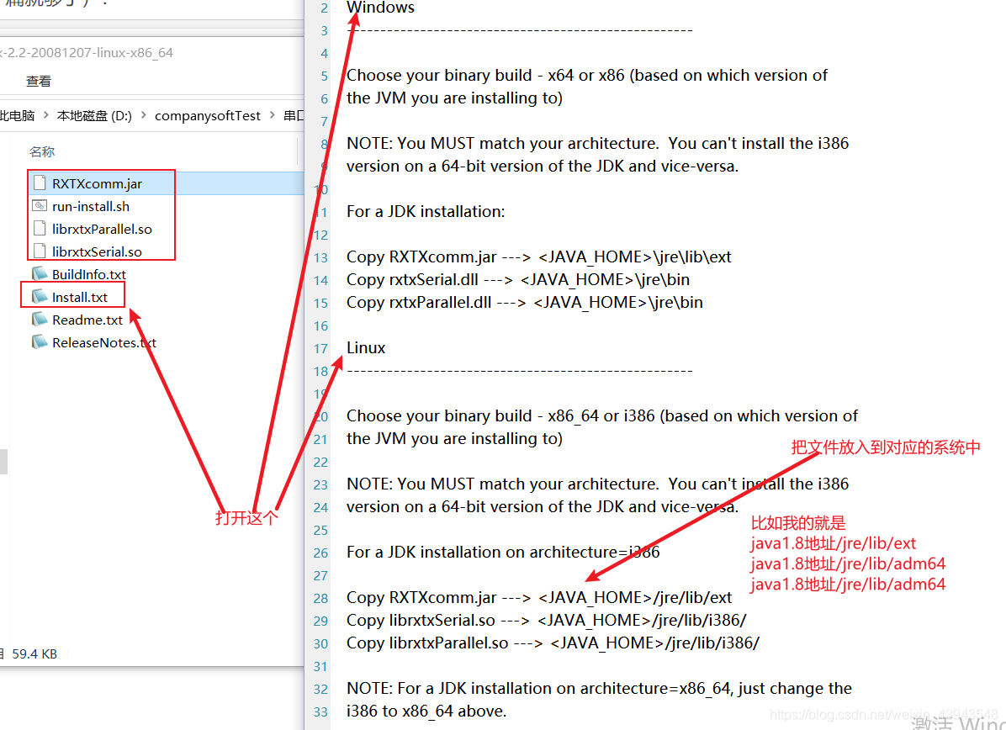Select file name RXTXcomm.jar
This screenshot has height=730, width=1006.
tap(97, 183)
